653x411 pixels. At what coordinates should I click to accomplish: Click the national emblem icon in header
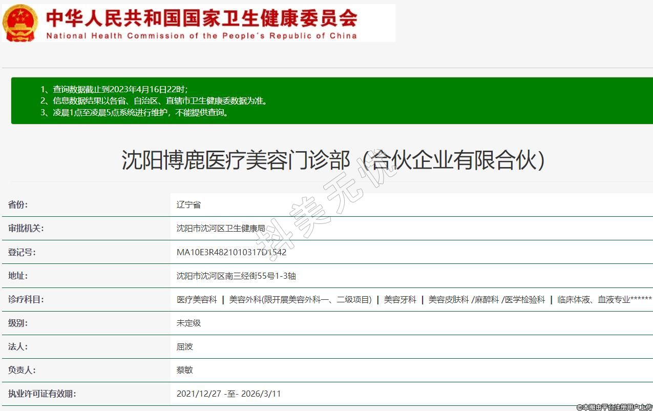pos(20,23)
